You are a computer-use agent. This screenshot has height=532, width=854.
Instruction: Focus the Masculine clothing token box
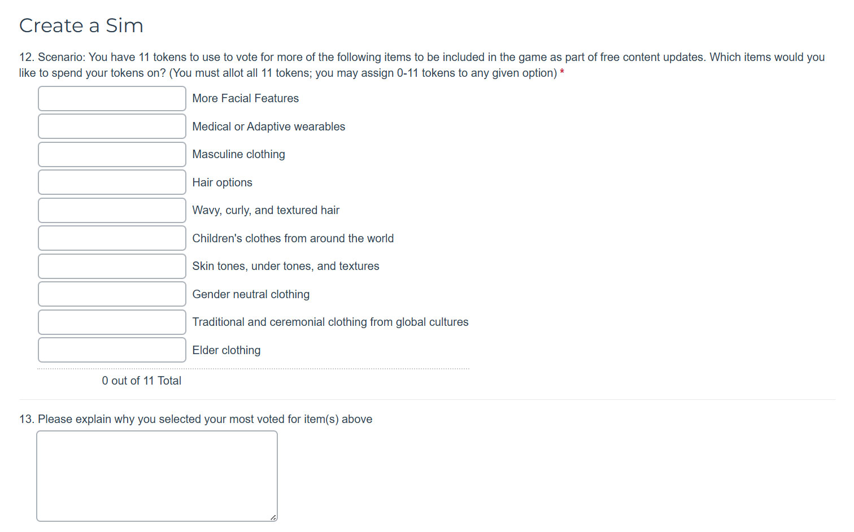pos(112,154)
